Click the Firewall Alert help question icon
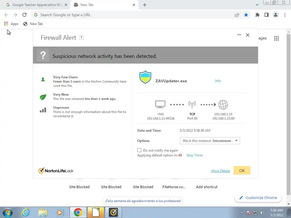 click(x=81, y=37)
